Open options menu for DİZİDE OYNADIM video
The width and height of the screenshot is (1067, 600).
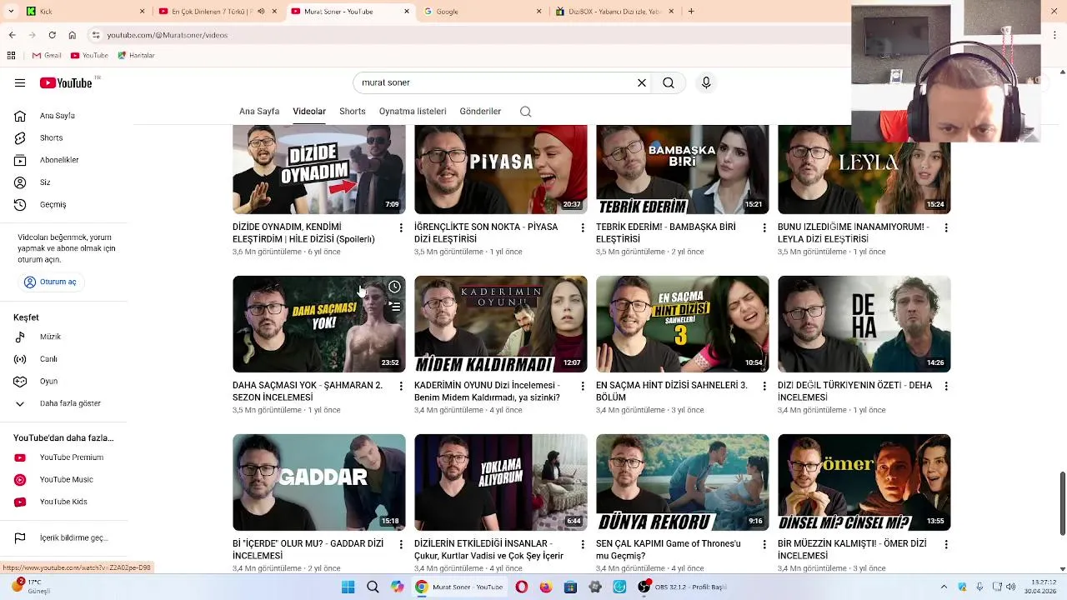[x=401, y=227]
